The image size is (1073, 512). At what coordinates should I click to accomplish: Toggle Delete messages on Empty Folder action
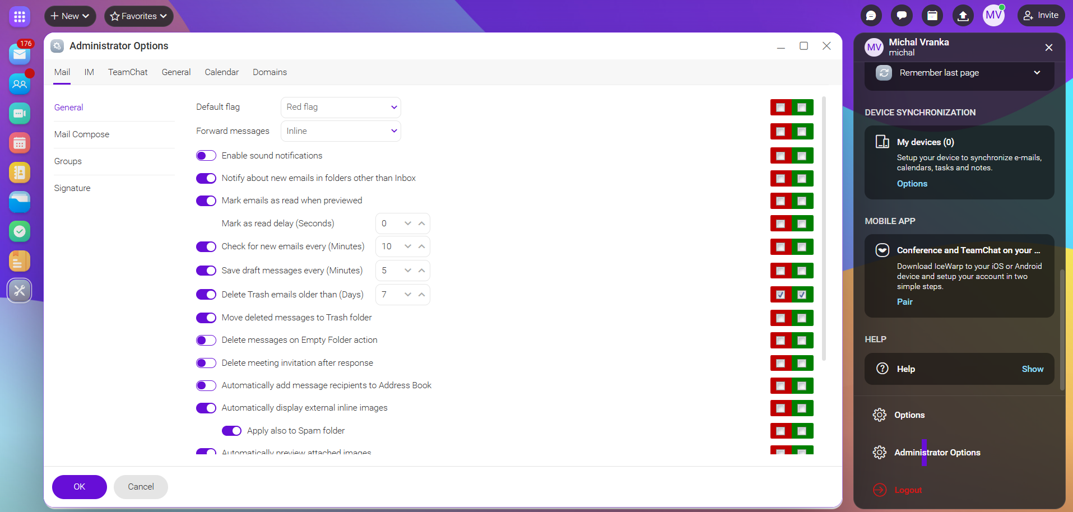point(206,340)
